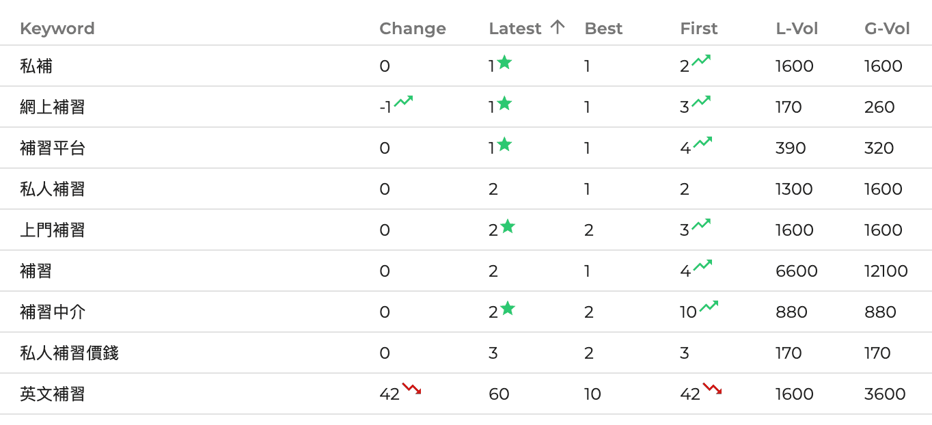Sort by the First column header
This screenshot has width=932, height=425.
(x=698, y=29)
